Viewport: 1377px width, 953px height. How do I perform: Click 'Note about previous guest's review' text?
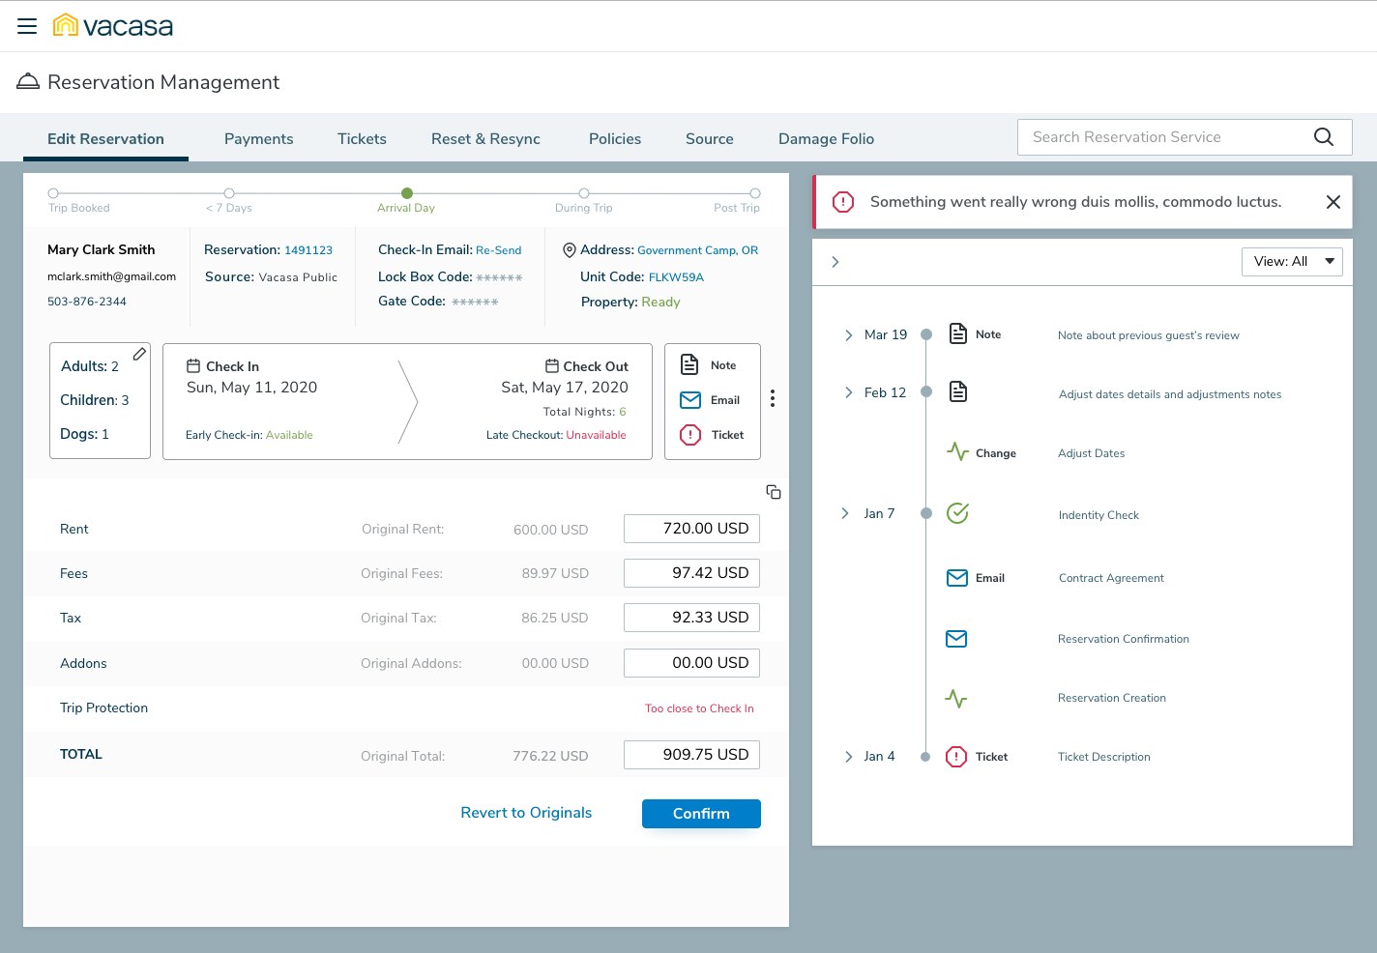[1148, 335]
